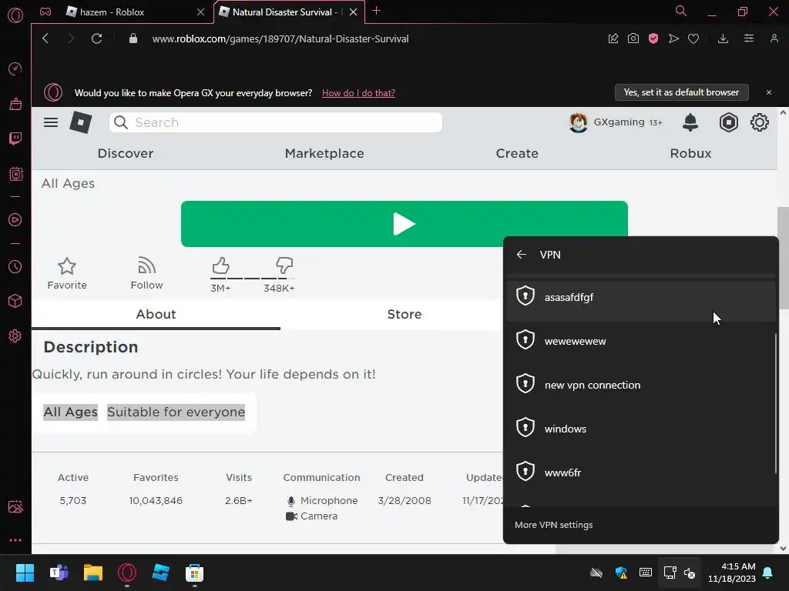Click the Roblox home logo
The height and width of the screenshot is (591, 789).
(80, 122)
